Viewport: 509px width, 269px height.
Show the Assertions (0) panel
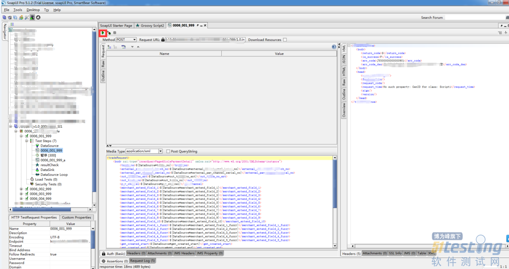coord(115,261)
